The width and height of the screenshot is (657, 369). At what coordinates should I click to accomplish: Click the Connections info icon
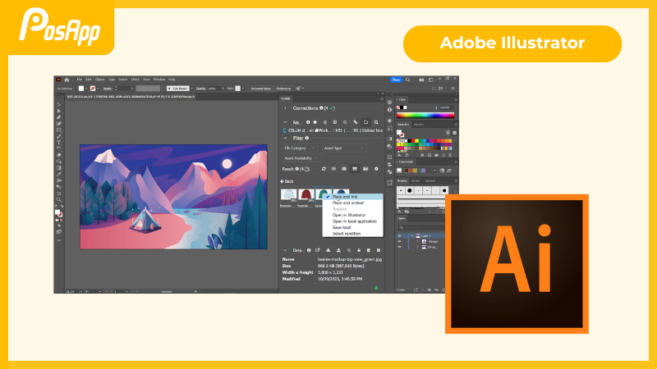pyautogui.click(x=321, y=108)
